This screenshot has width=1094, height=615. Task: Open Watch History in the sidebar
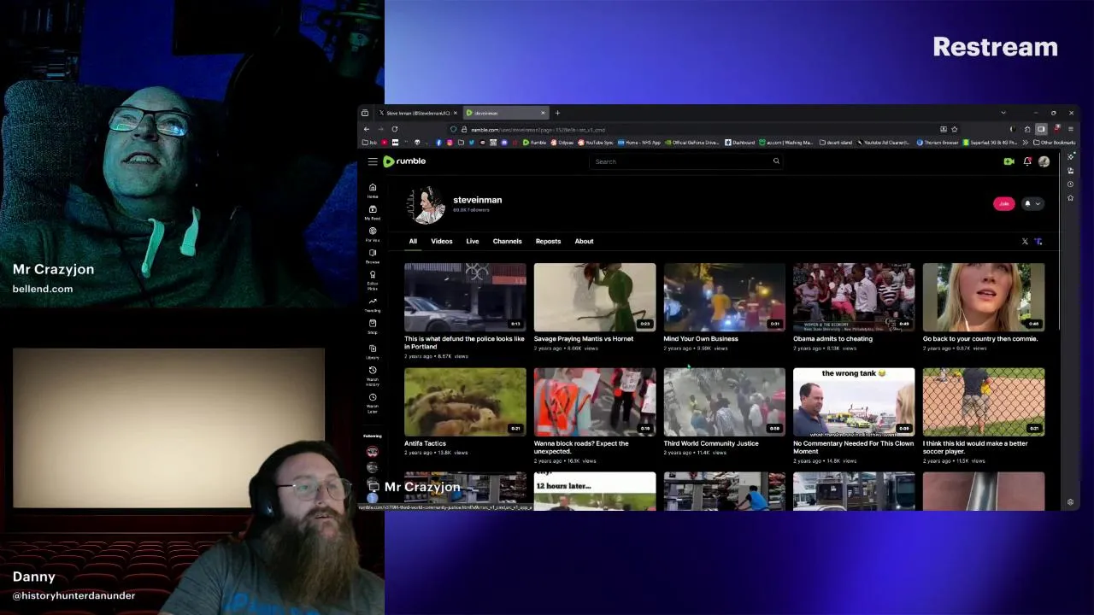click(x=373, y=376)
